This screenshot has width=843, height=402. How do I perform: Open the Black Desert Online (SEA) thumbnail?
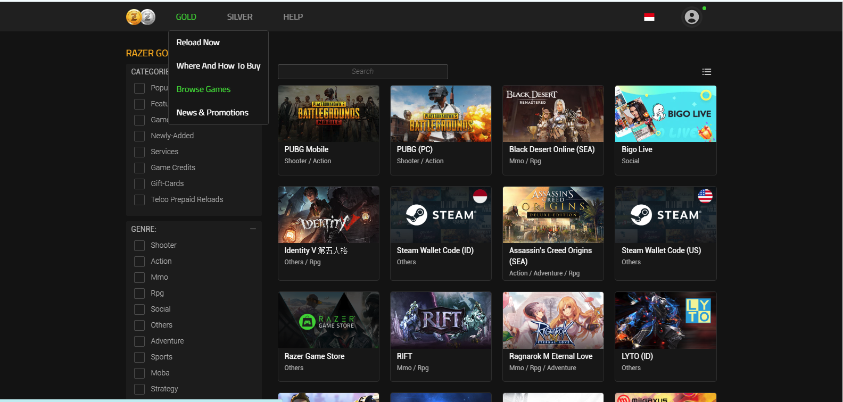coord(553,114)
